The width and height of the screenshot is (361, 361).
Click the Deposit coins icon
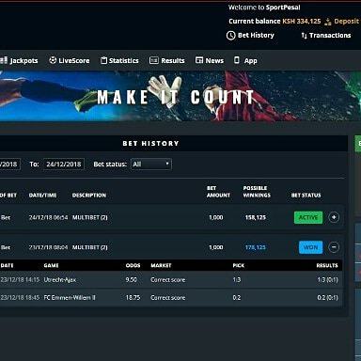pos(328,22)
